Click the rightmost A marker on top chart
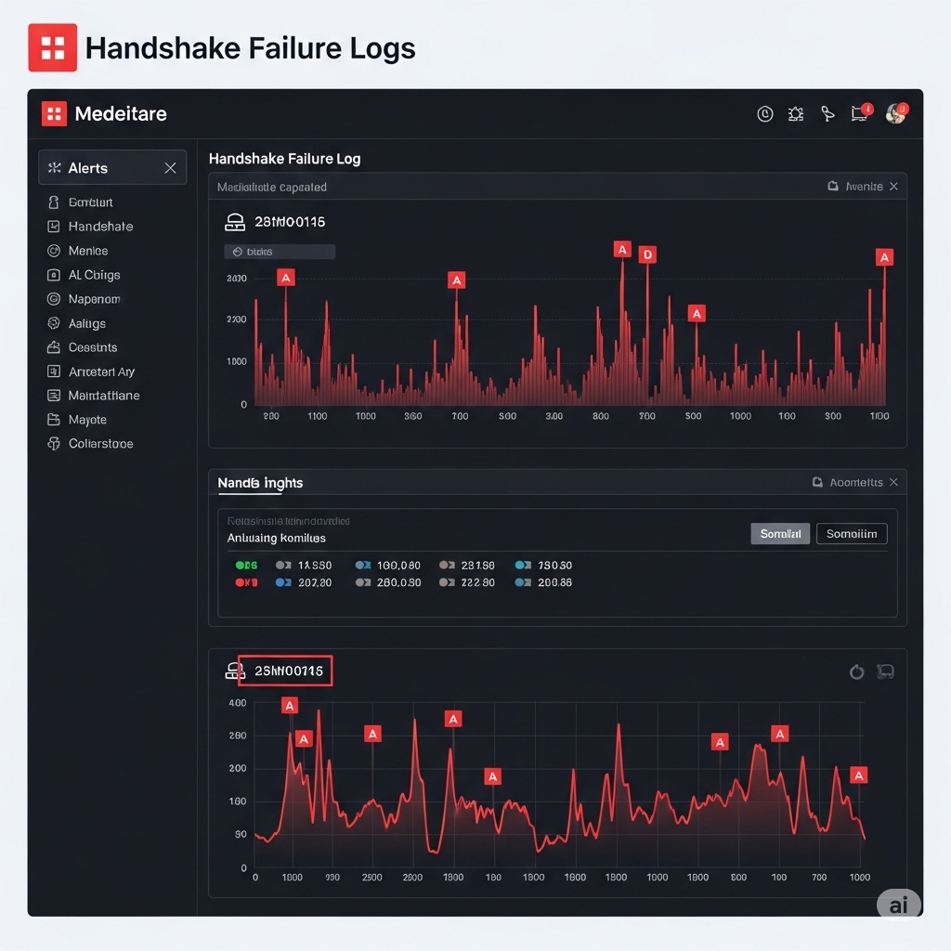951x951 pixels. point(884,257)
